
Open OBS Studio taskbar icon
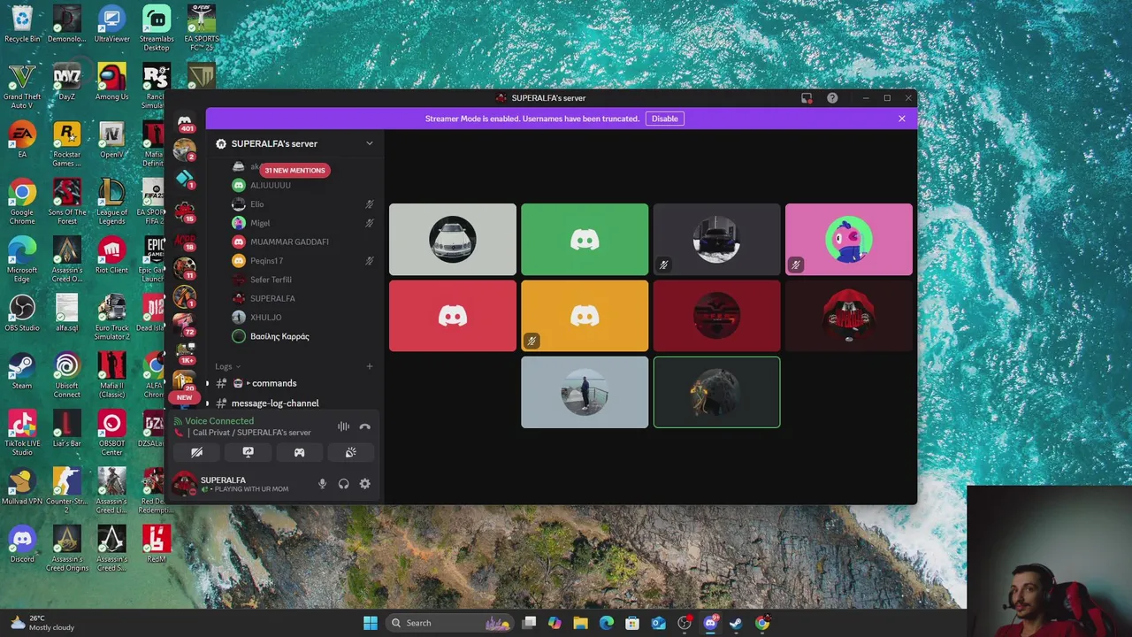(x=685, y=623)
